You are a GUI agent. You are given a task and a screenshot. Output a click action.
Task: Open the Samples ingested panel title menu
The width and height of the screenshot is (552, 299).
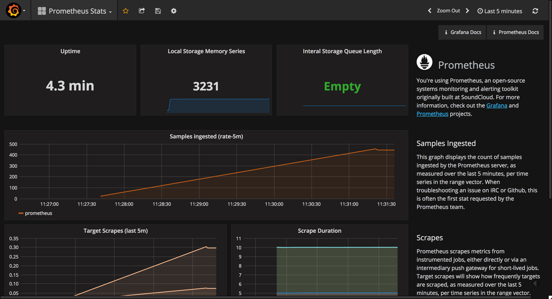206,136
